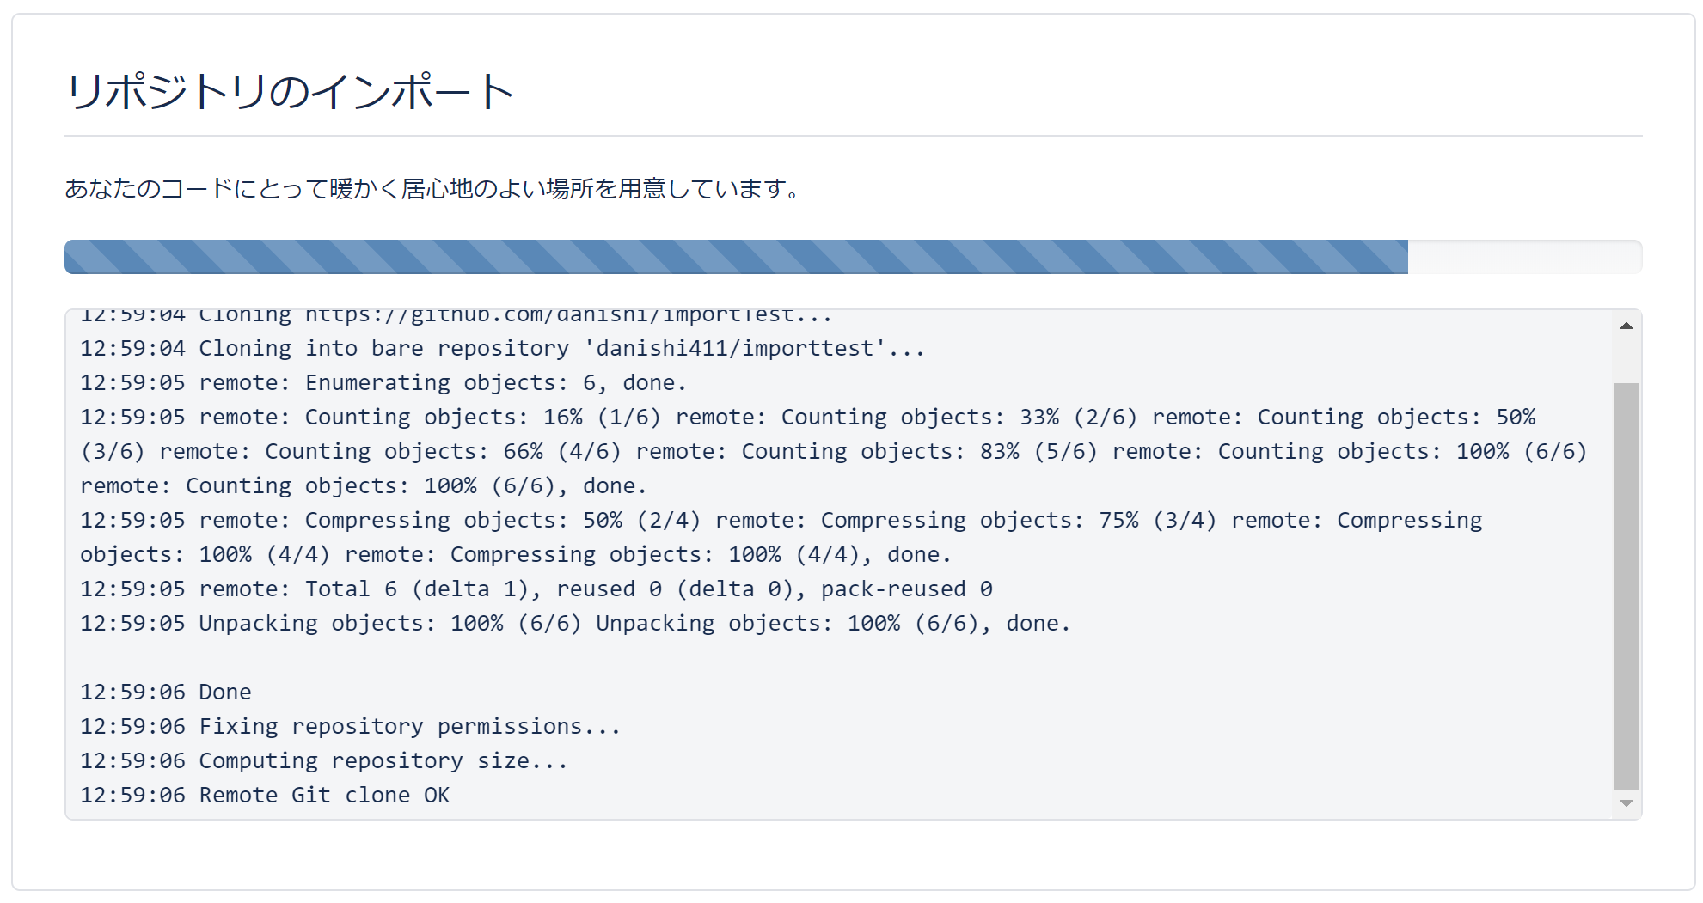1703x903 pixels.
Task: Click the Fixing repository permissions line
Action: (x=350, y=726)
